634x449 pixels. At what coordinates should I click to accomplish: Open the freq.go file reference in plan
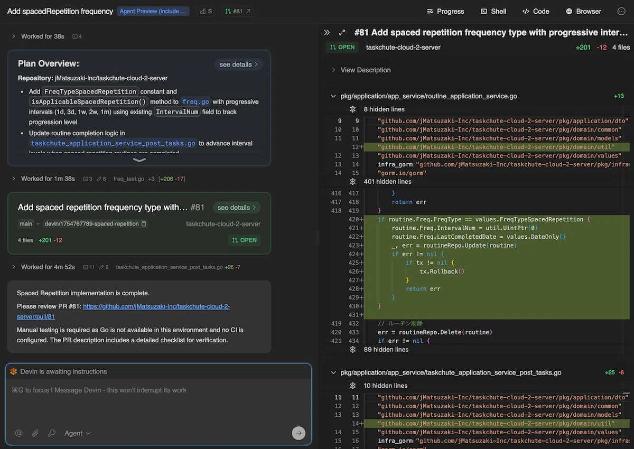pos(195,101)
